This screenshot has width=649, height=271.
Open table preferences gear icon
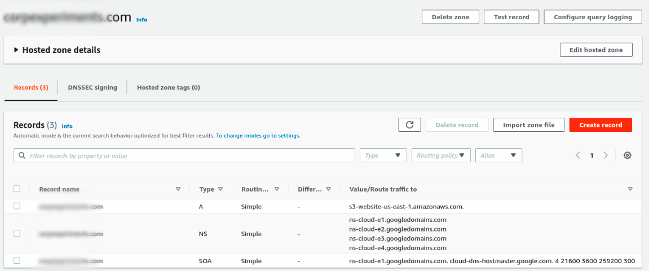[x=628, y=156]
